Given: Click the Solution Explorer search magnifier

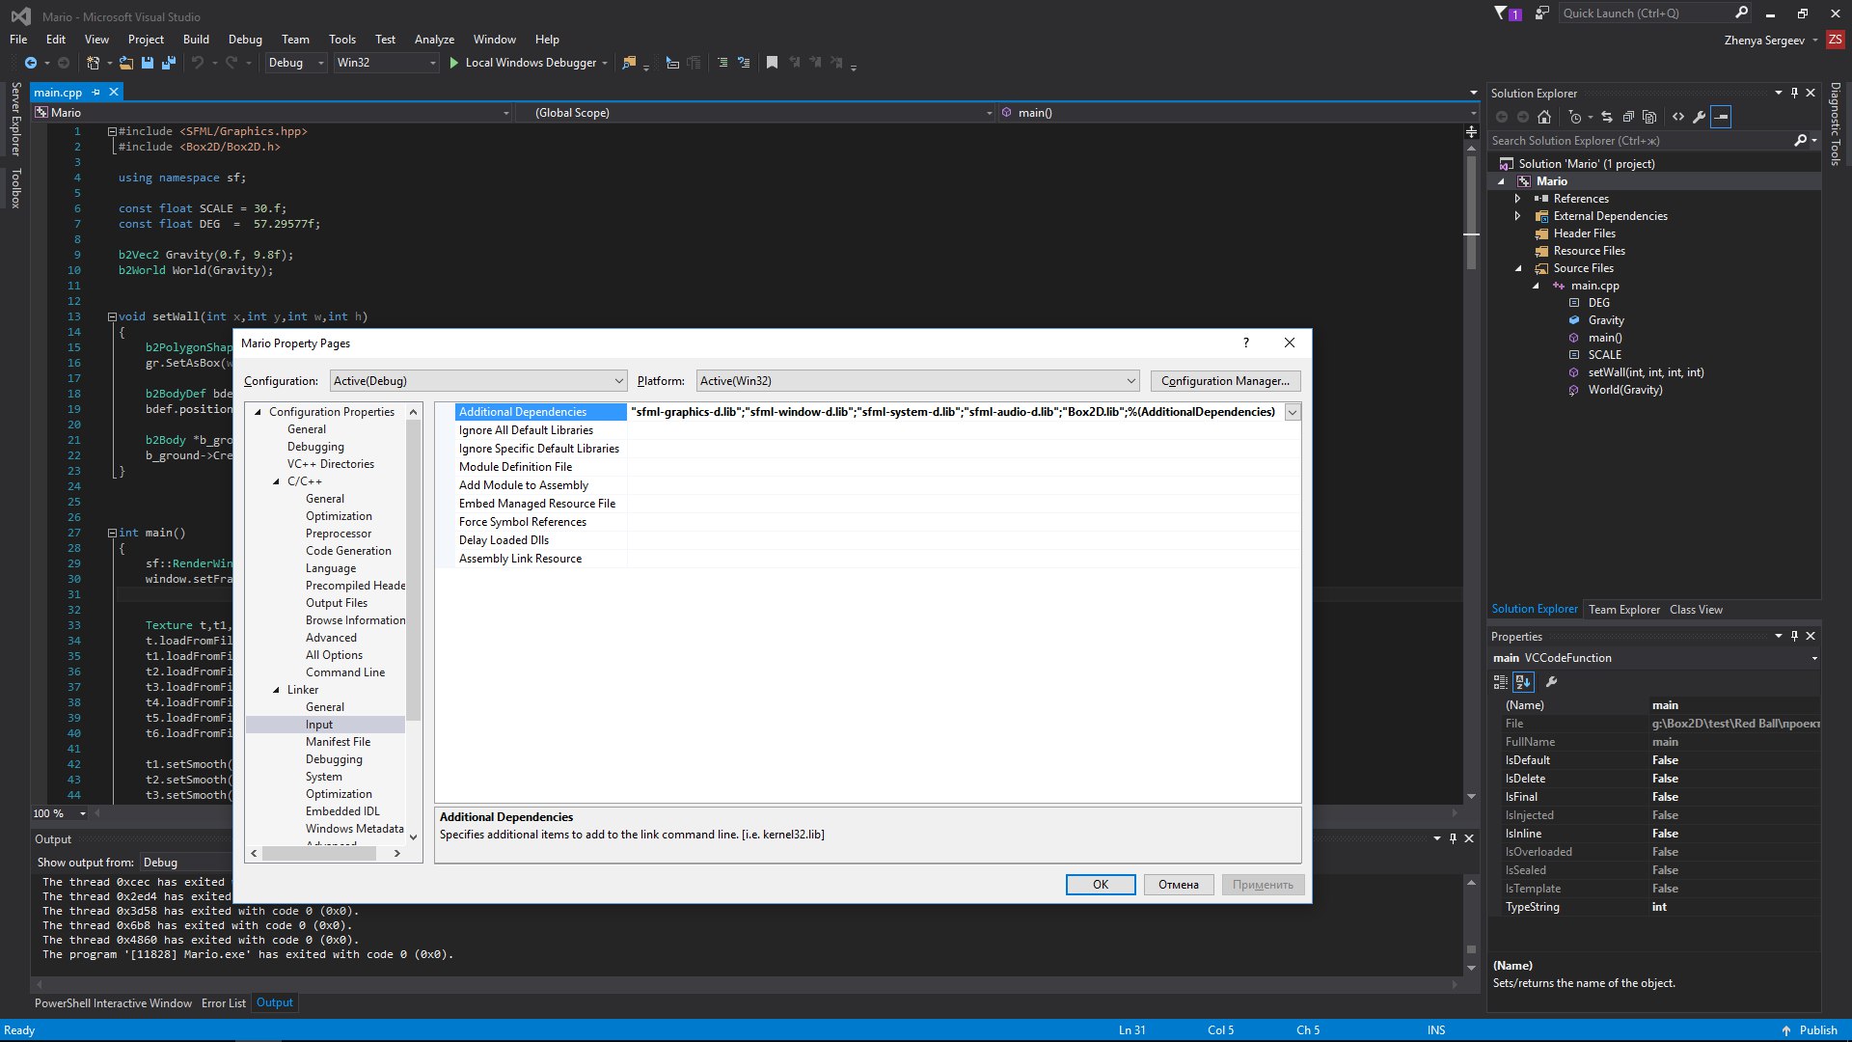Looking at the screenshot, I should [x=1800, y=141].
